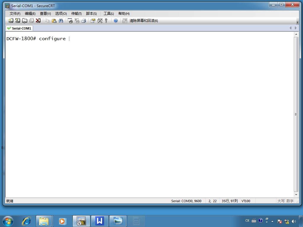Click 'Serial: COM30, 9600' status entry
This screenshot has height=227, width=303.
tap(186, 201)
